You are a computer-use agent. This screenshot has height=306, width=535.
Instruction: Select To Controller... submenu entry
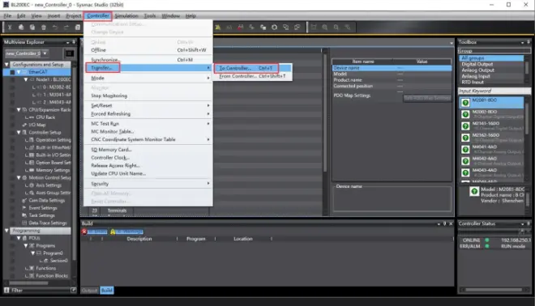[x=253, y=68]
